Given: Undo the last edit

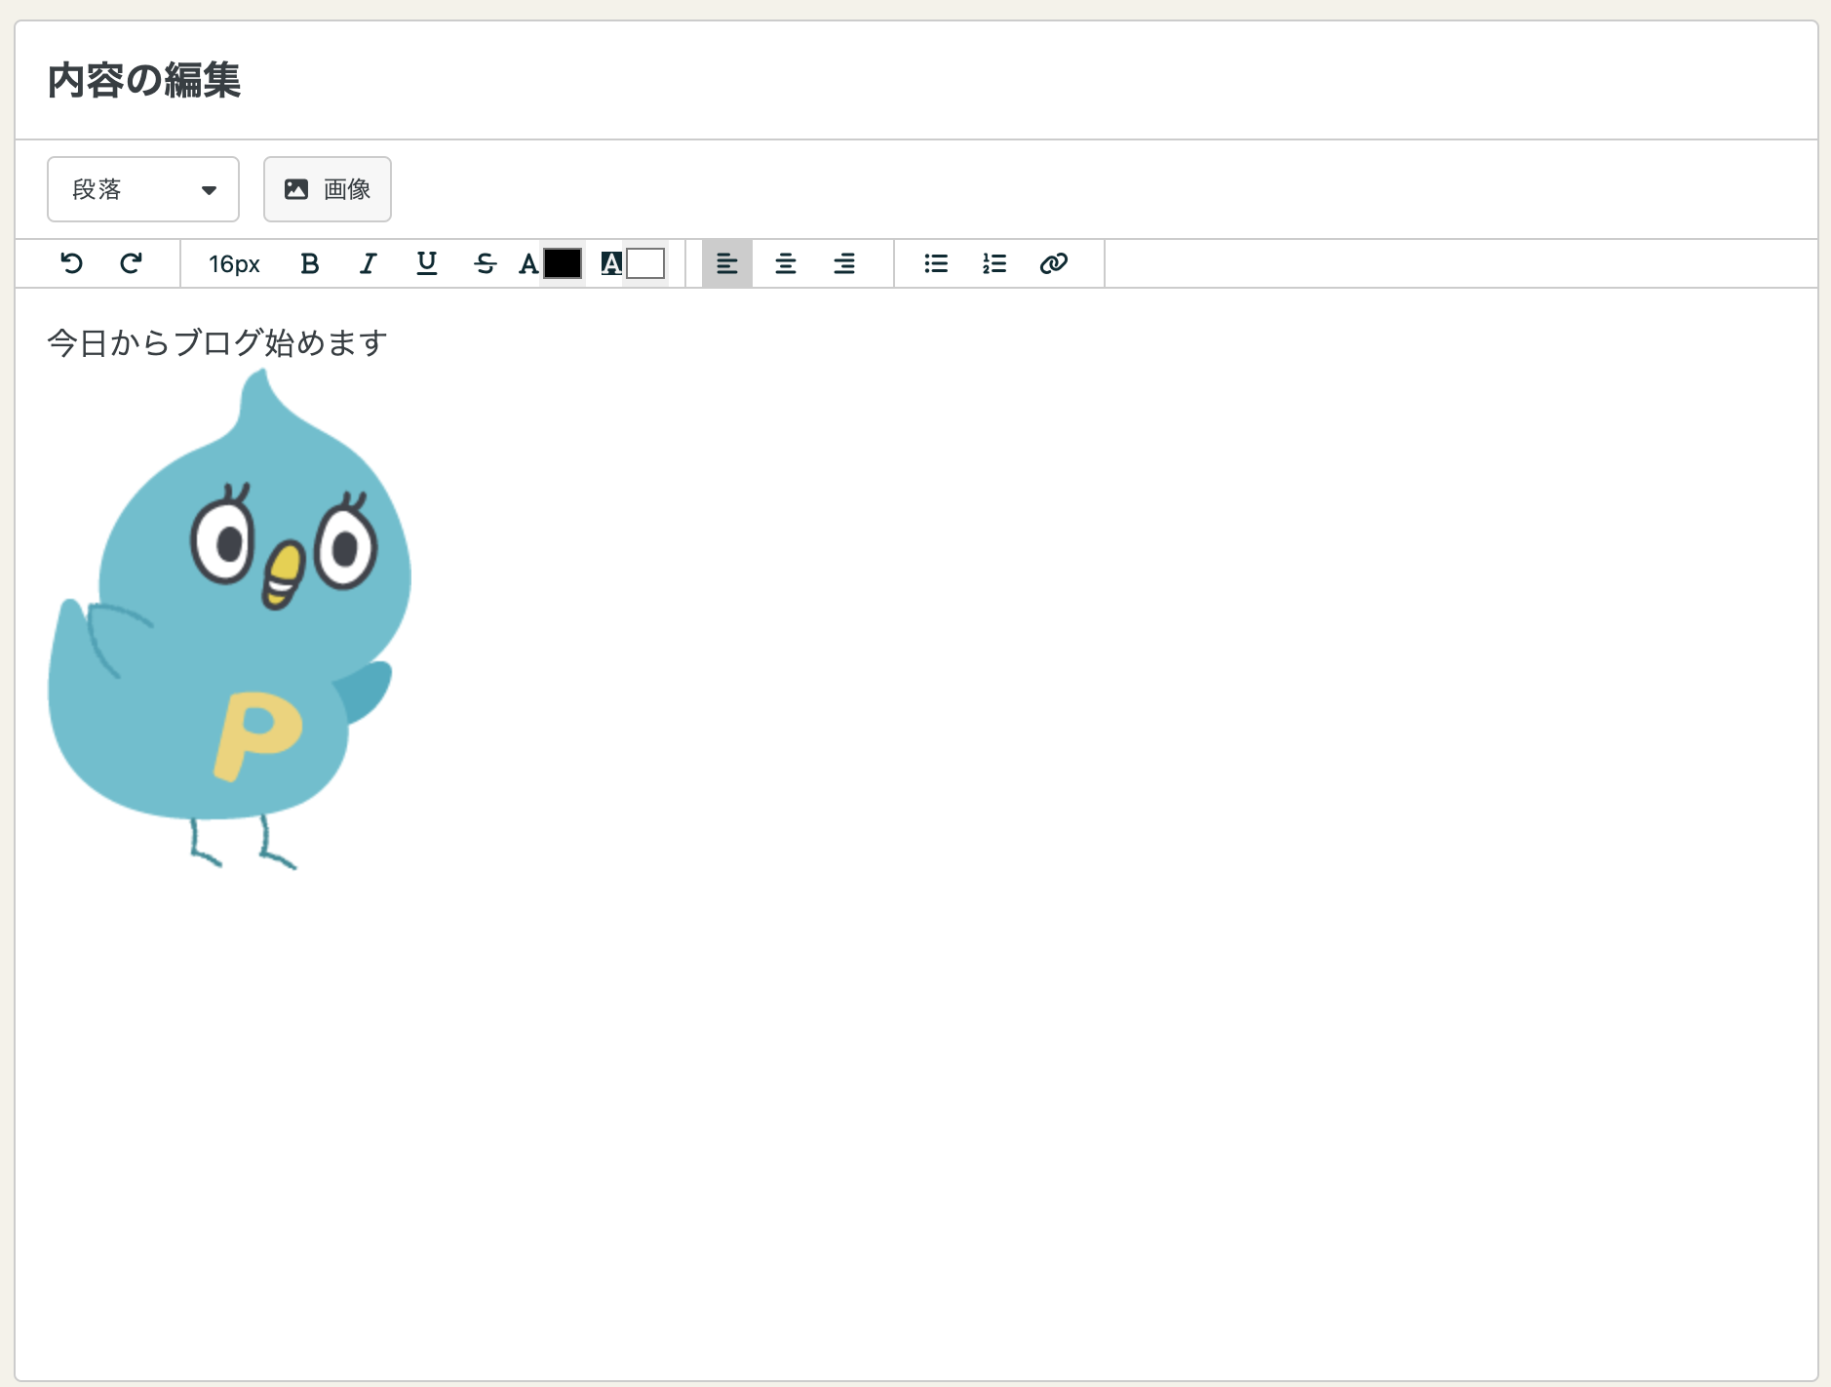Looking at the screenshot, I should (x=72, y=263).
